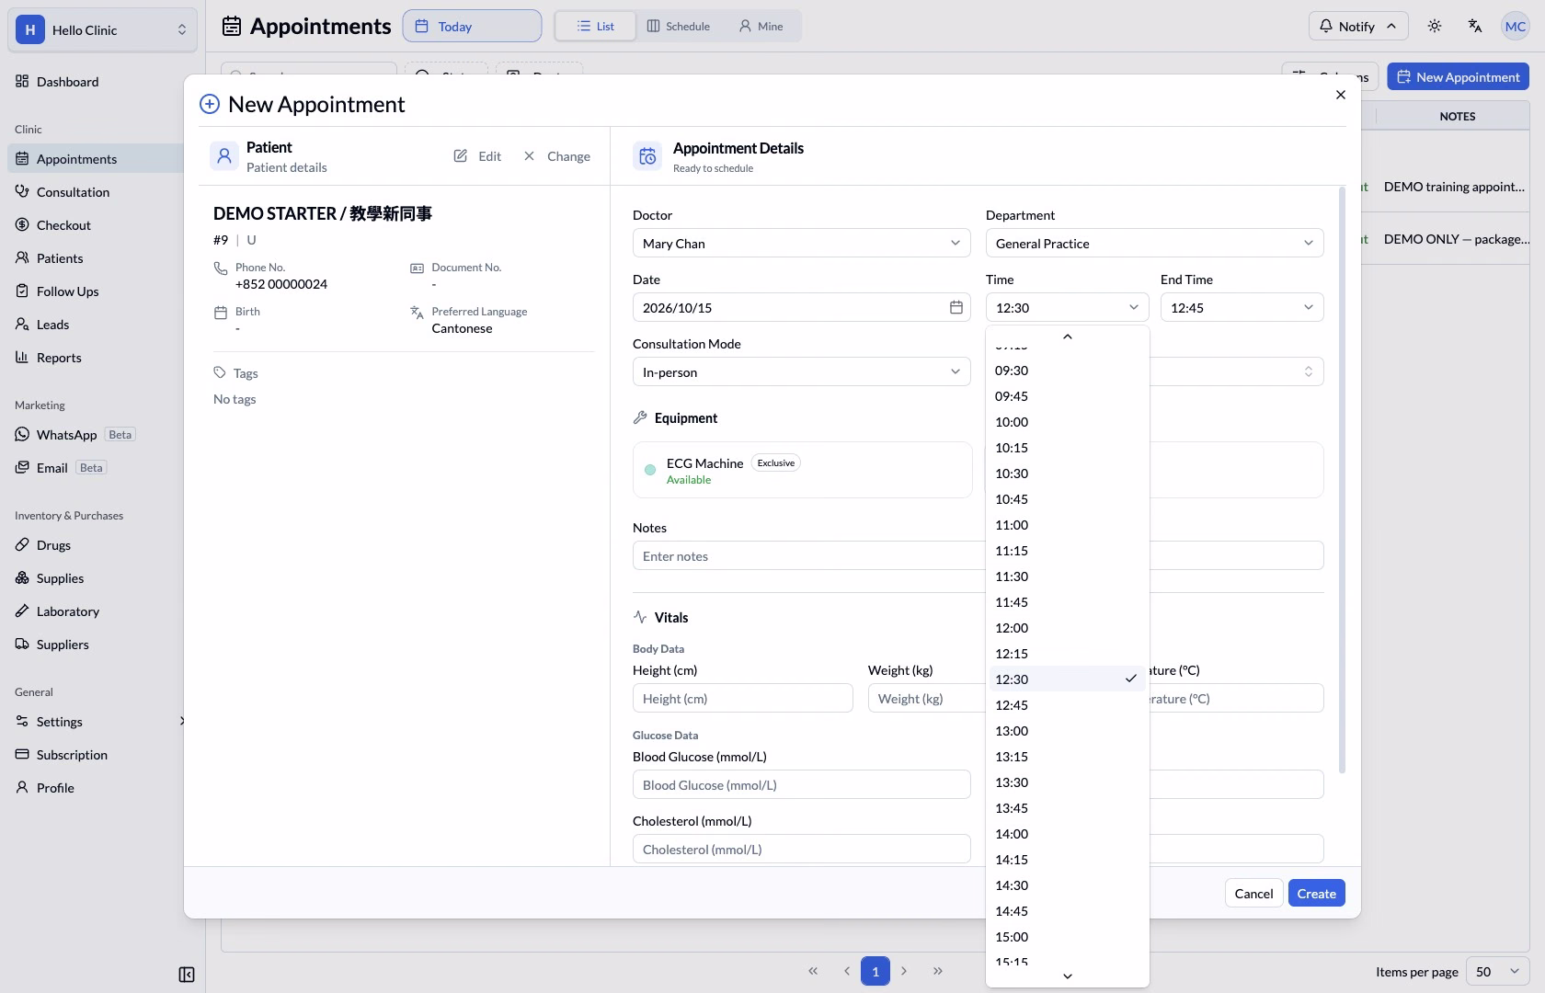Collapse sidebar with the panel toggle icon

click(187, 975)
